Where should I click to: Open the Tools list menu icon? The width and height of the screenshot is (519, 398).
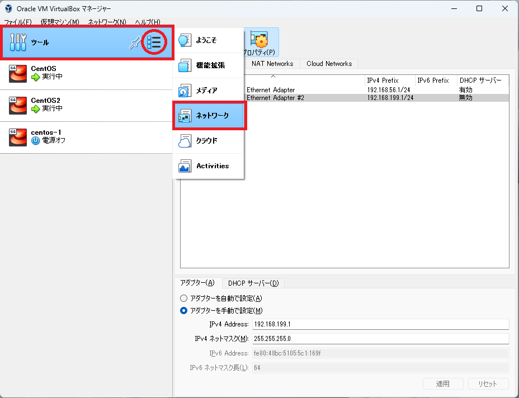coord(154,42)
